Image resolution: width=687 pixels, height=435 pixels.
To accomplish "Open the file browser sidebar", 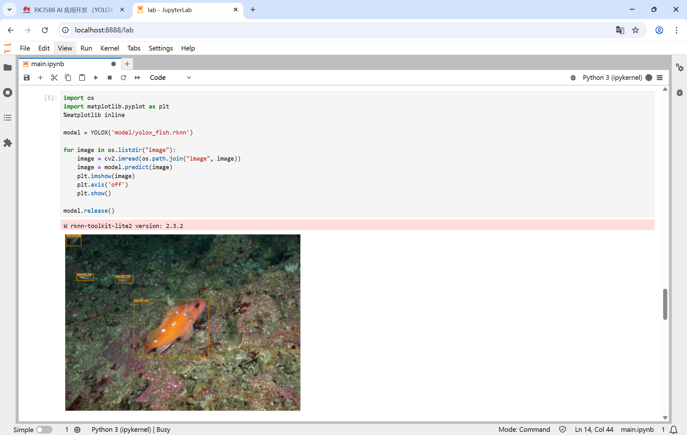I will 8,67.
